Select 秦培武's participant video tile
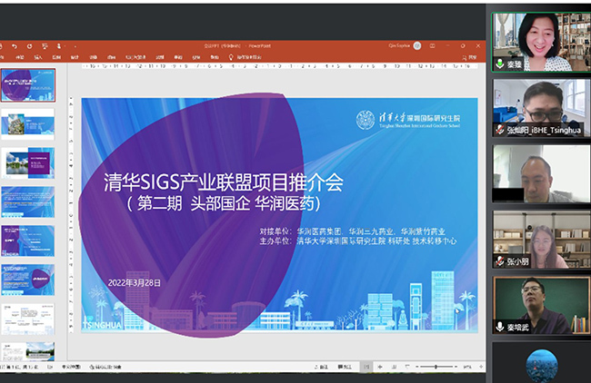The width and height of the screenshot is (591, 383). pos(541,306)
